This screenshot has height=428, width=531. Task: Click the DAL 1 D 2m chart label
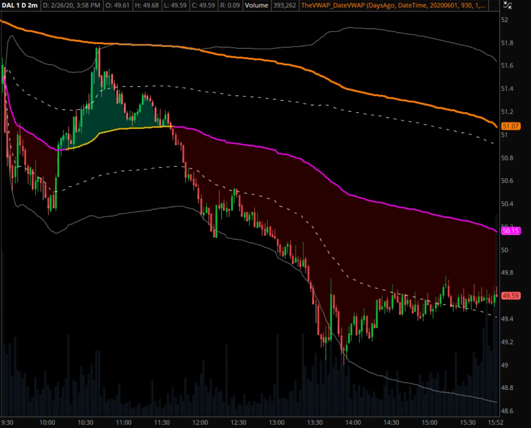[20, 5]
